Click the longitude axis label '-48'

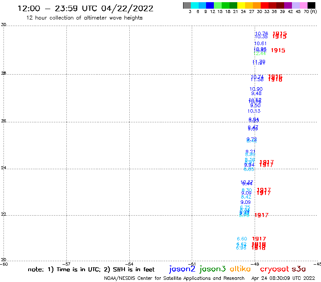pos(255,264)
